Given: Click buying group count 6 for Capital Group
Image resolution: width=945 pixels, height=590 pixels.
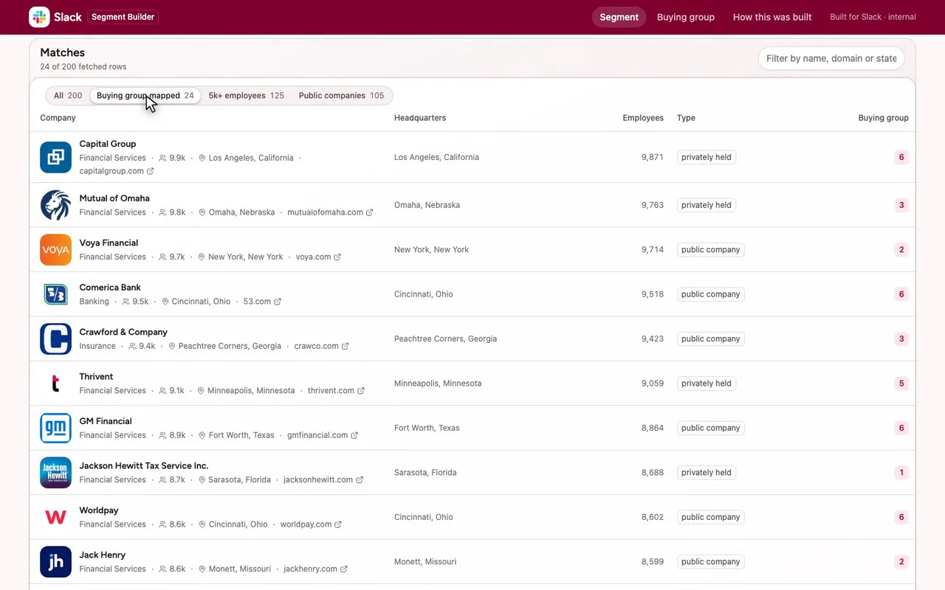Looking at the screenshot, I should click(x=901, y=157).
